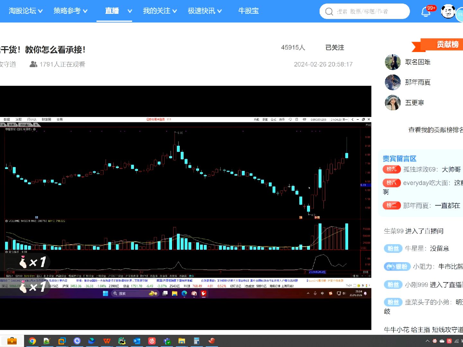Open WPS Office from the taskbar

107,341
